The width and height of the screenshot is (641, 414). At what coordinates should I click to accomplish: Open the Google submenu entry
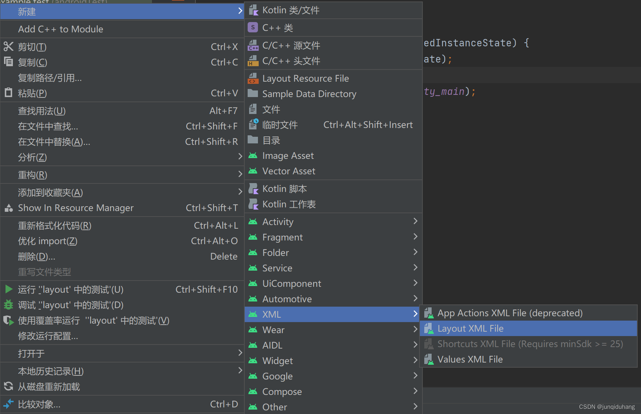tap(333, 376)
